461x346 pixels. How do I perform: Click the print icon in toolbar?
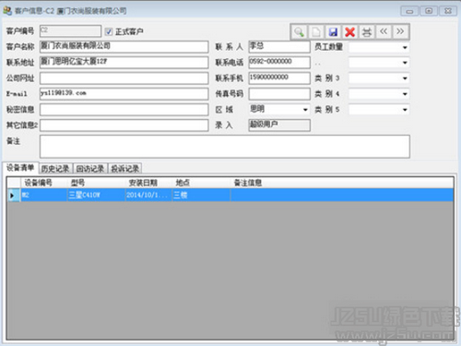(367, 31)
